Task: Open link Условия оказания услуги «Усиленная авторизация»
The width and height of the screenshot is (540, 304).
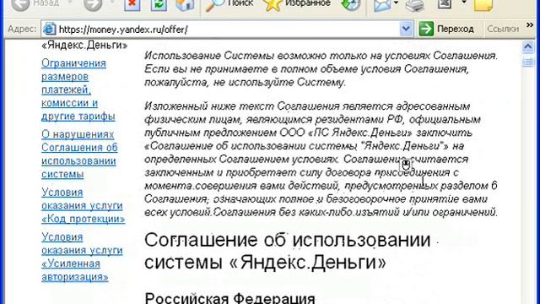Action: coord(82,257)
